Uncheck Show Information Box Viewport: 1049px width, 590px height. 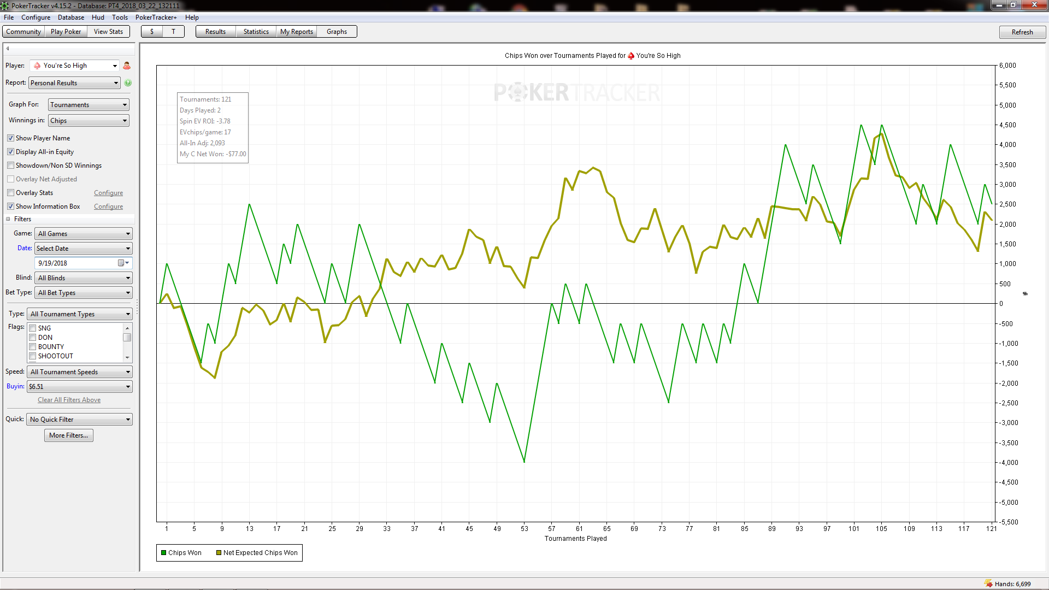[x=10, y=206]
